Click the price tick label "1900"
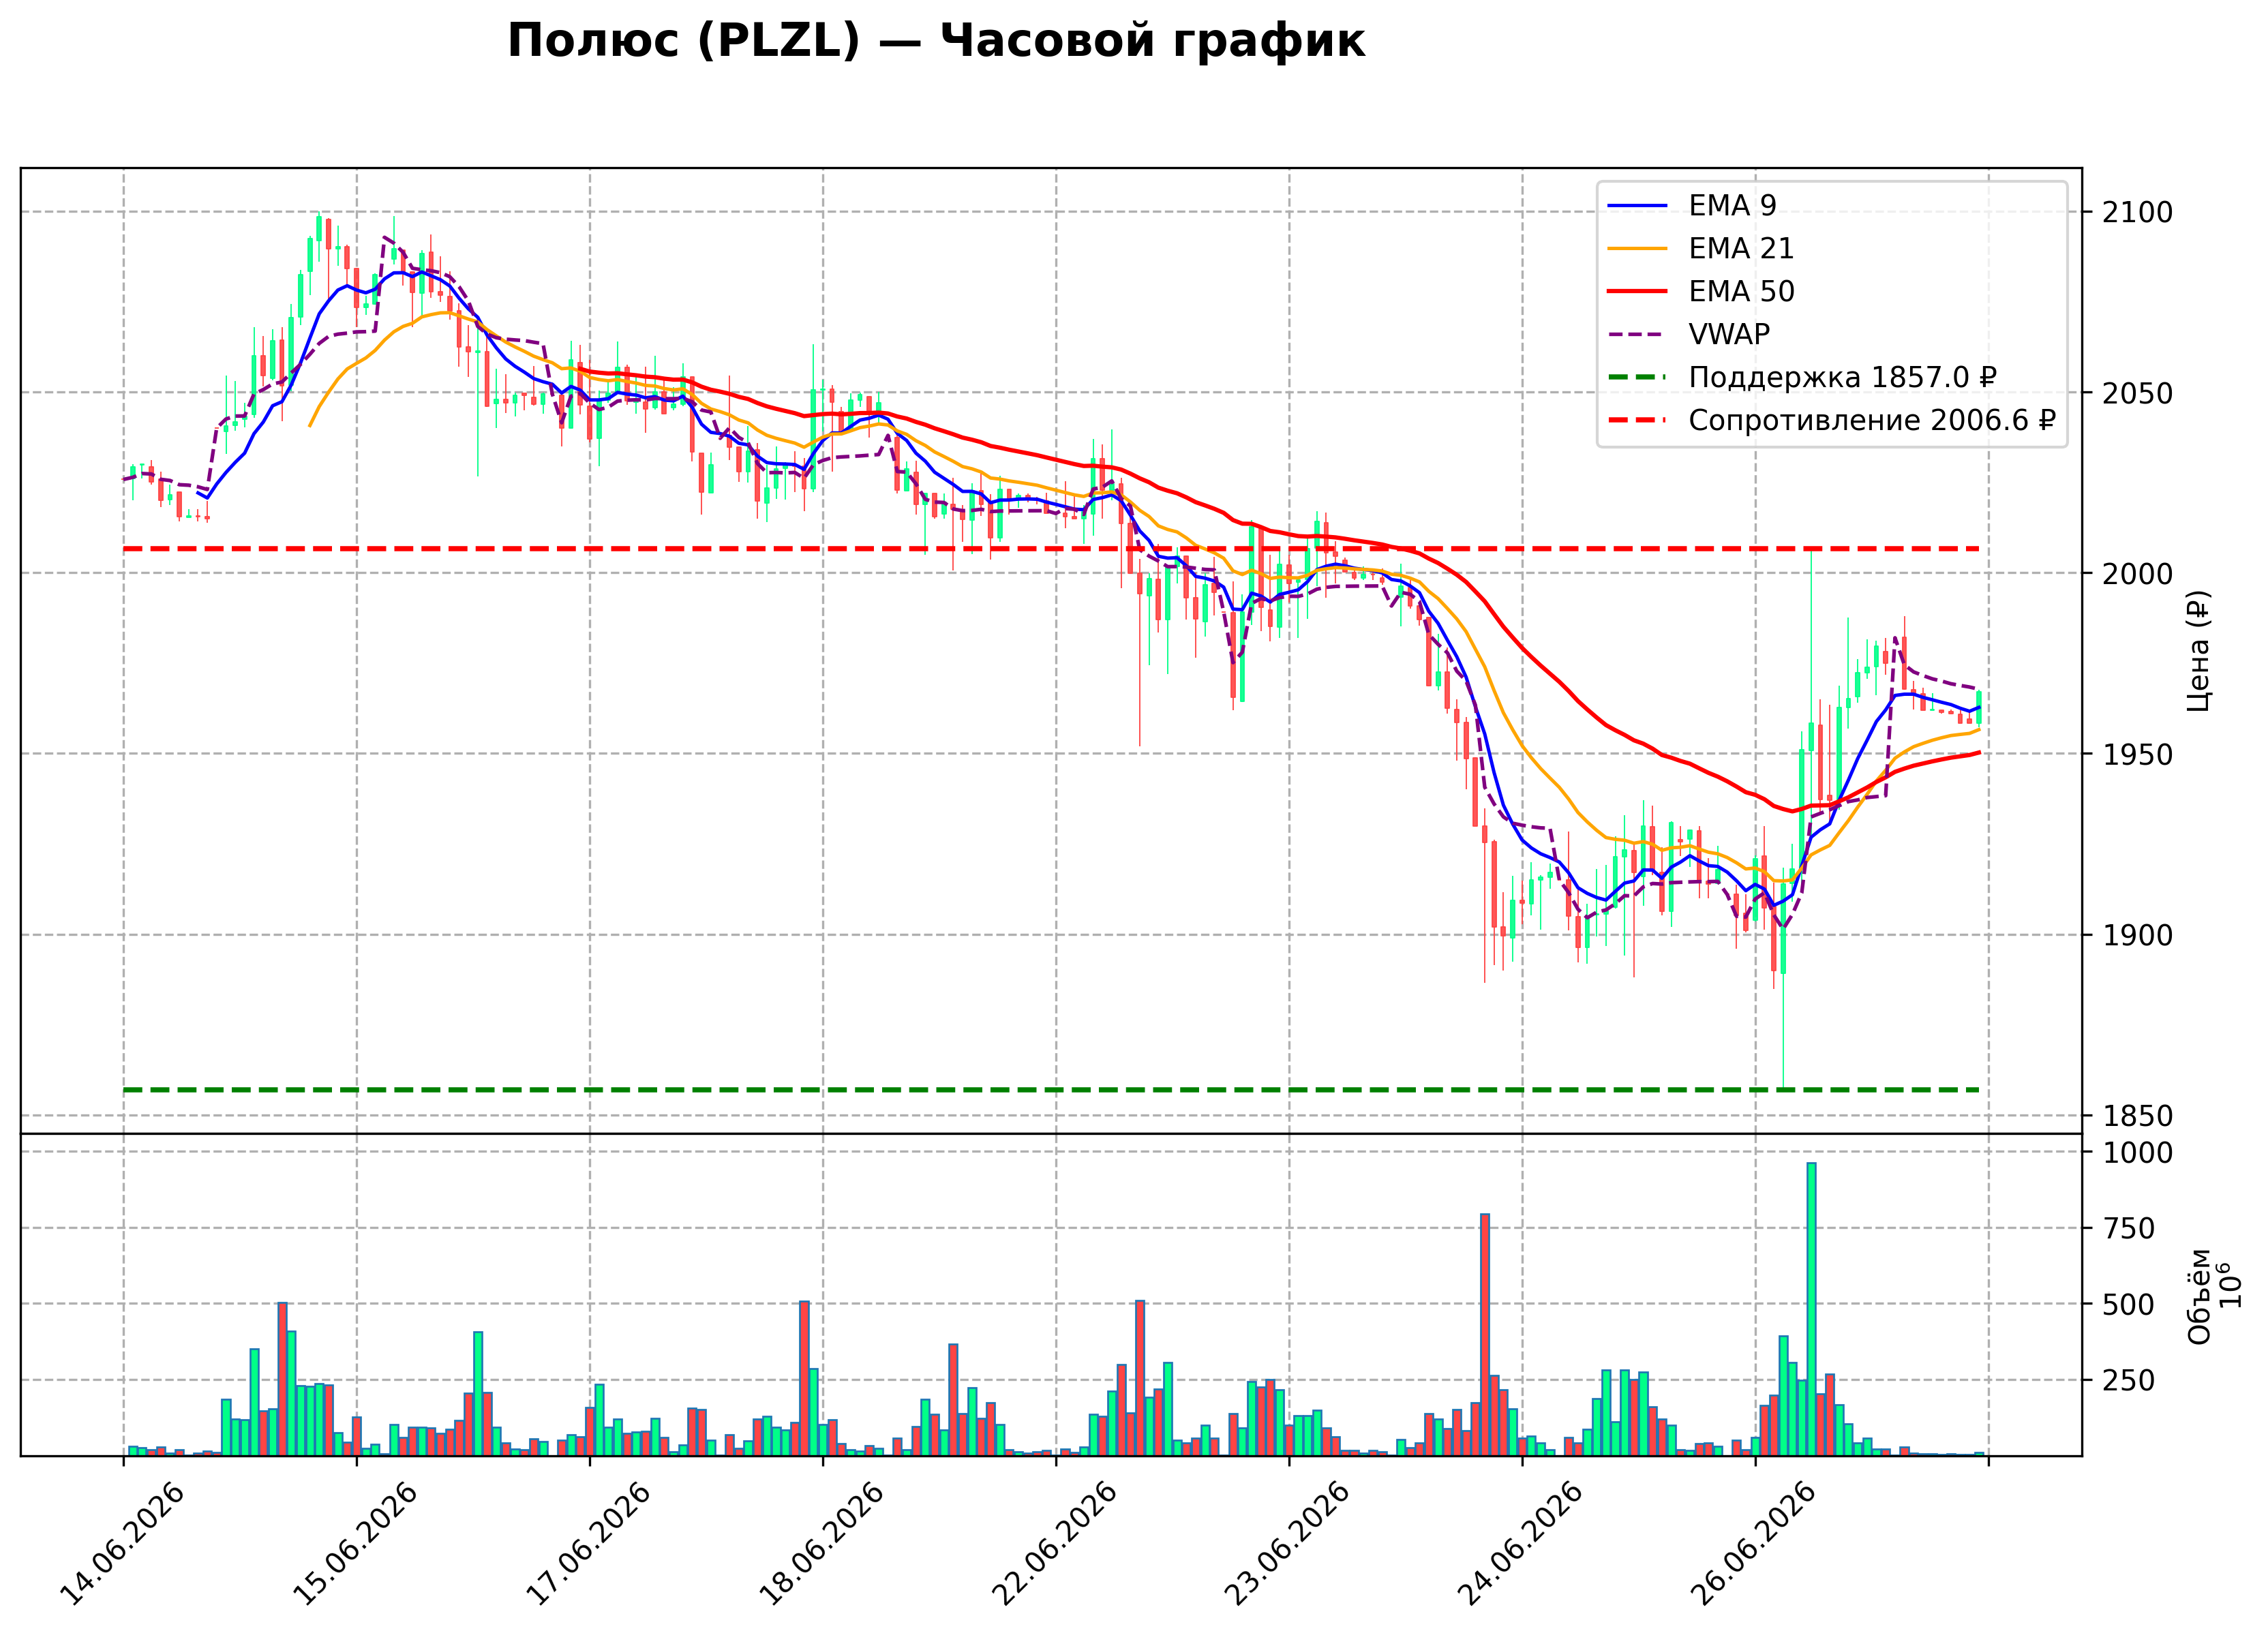The height and width of the screenshot is (1631, 2268). (x=2137, y=935)
